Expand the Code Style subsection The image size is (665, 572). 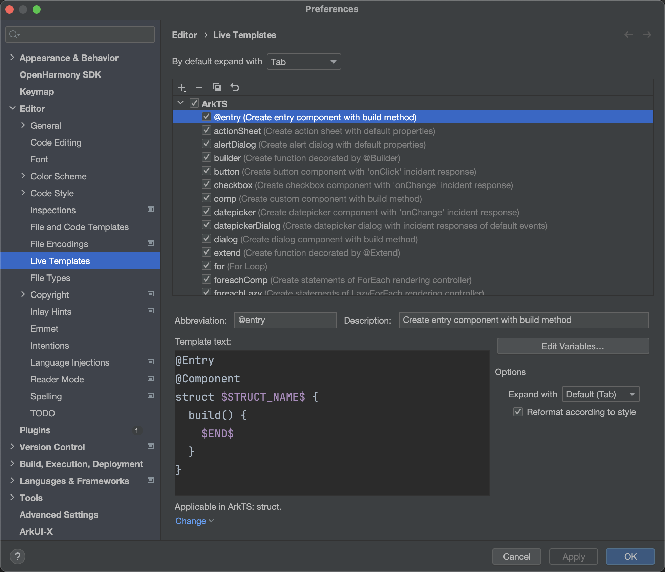pos(23,193)
